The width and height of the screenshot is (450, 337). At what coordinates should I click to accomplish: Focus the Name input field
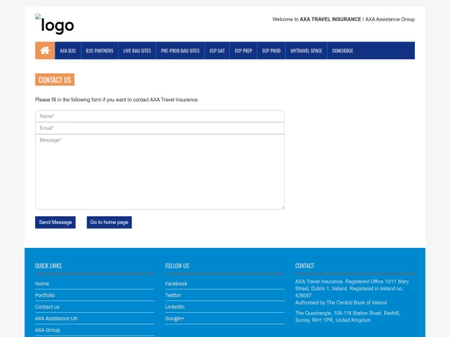click(x=160, y=116)
